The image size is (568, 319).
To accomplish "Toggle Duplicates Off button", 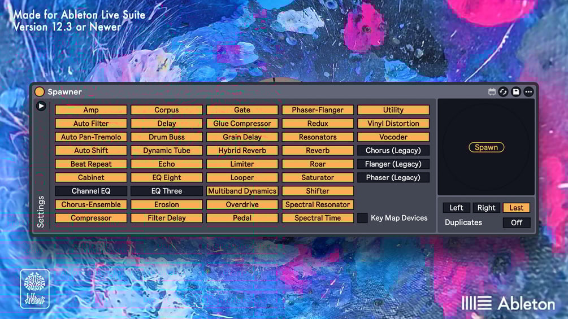I will [x=517, y=222].
